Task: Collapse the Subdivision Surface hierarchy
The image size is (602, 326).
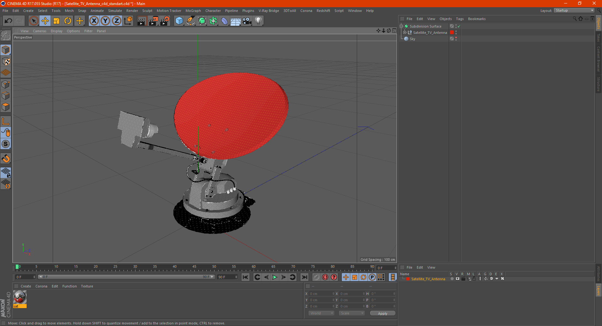Action: [401, 26]
